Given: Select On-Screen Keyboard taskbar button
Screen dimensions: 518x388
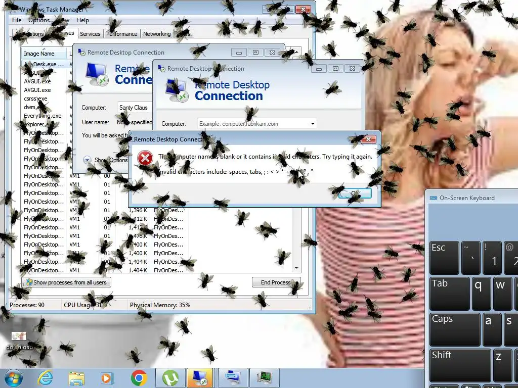Looking at the screenshot, I should (233, 378).
